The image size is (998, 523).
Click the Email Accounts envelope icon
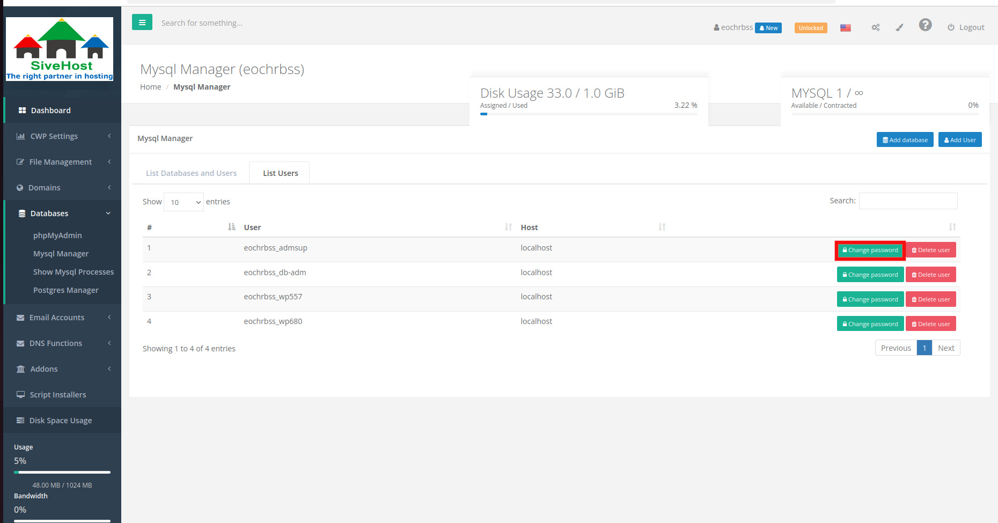pyautogui.click(x=20, y=318)
